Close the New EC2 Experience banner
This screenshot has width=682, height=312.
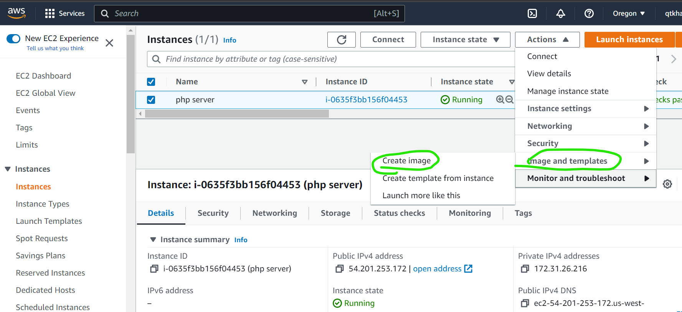(x=109, y=43)
